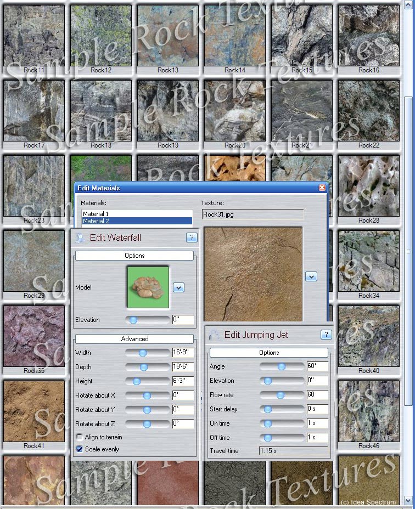Adjust the waterfall Height slider
The image size is (415, 509).
147,381
